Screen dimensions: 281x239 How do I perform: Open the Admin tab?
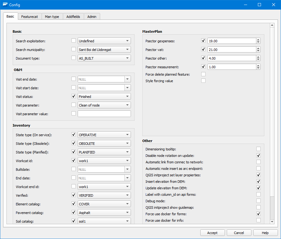[x=92, y=17]
